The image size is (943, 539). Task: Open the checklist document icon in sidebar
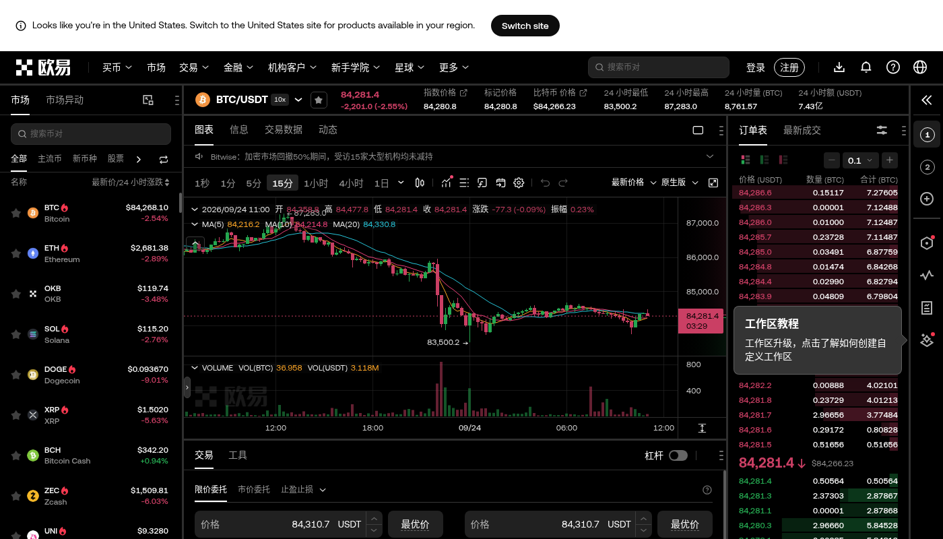[x=927, y=308]
